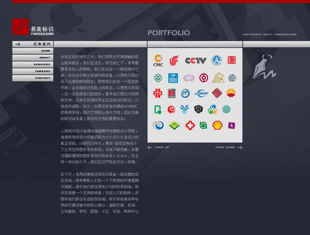310x235 pixels.
Task: Open the purple ornate oval logo
Action: coord(188,78)
